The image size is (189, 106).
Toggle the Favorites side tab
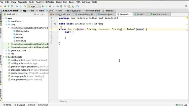1,95
